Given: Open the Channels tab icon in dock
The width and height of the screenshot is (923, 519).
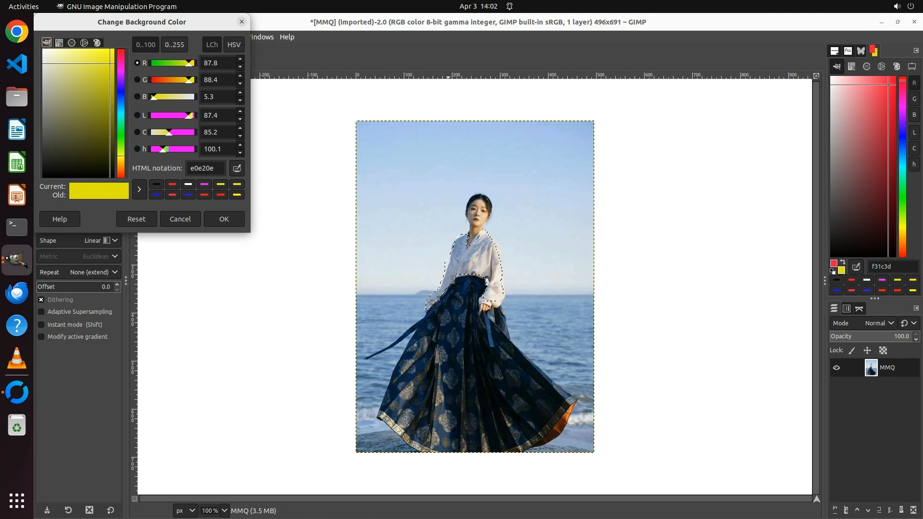Looking at the screenshot, I should point(847,309).
